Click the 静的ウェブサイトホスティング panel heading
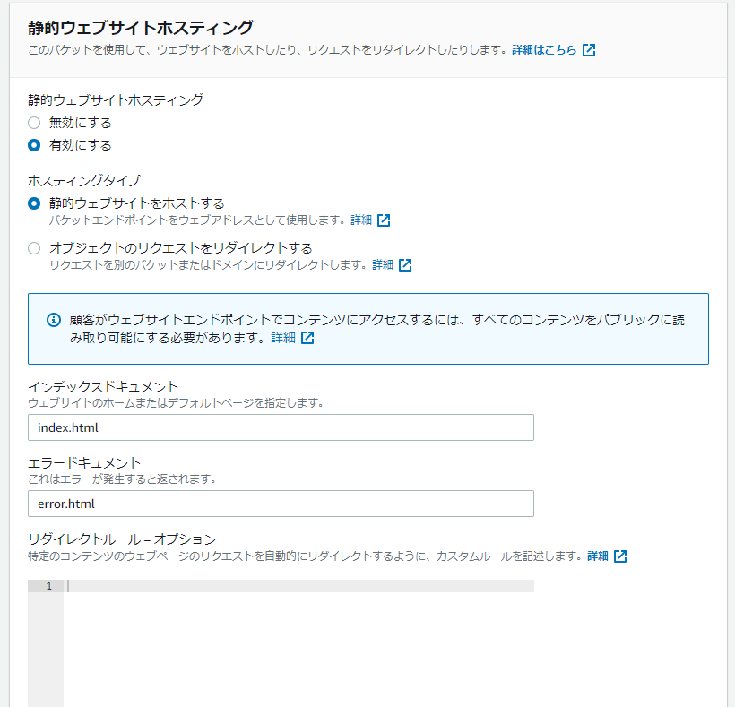Image resolution: width=735 pixels, height=707 pixels. point(141,27)
